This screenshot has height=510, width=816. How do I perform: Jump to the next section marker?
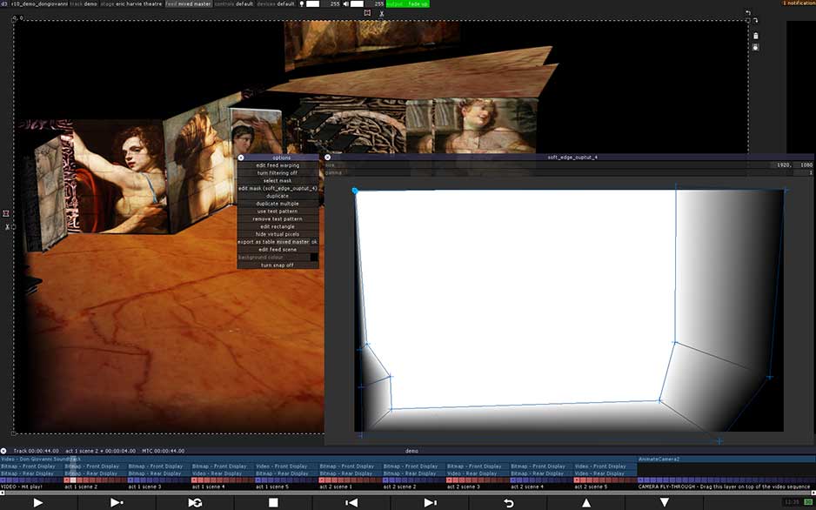pyautogui.click(x=430, y=503)
